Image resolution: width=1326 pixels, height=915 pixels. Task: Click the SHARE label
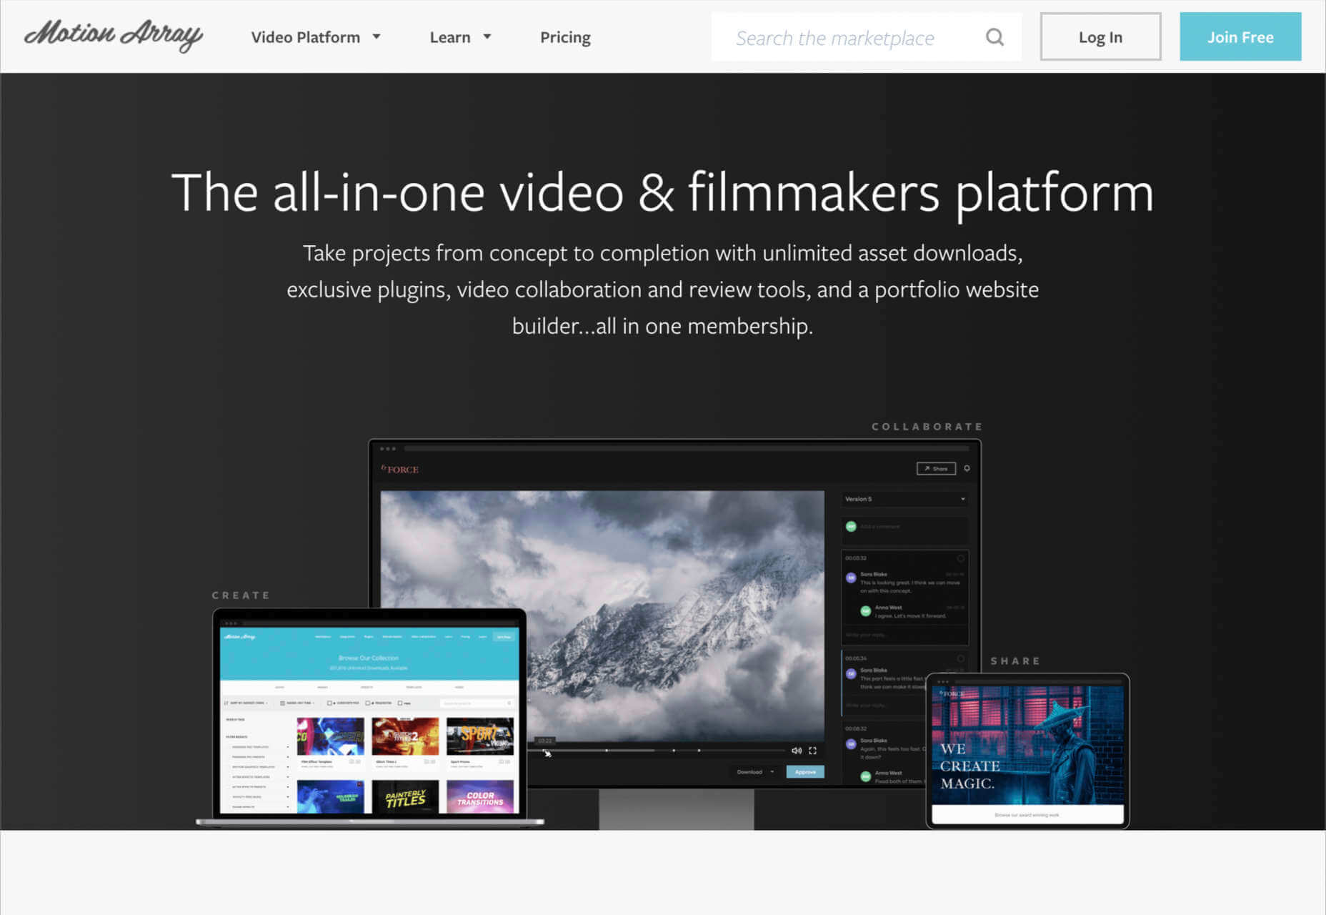tap(1015, 661)
